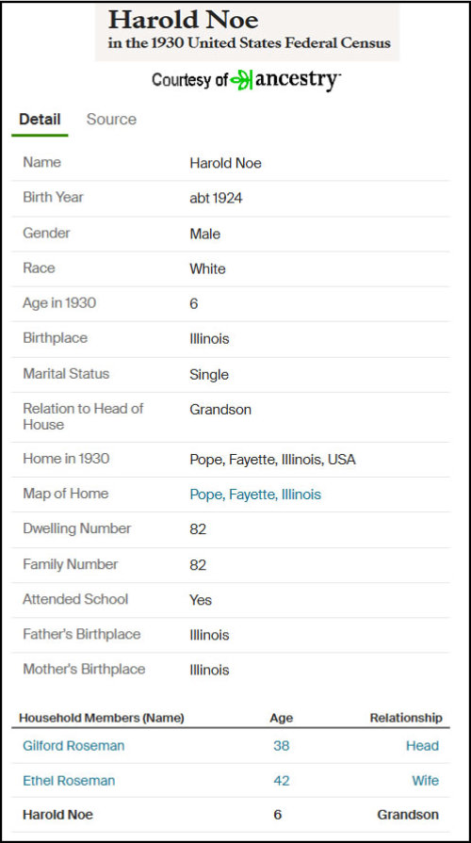Click the Birth Year value abt 1924
Image resolution: width=471 pixels, height=843 pixels.
click(216, 199)
